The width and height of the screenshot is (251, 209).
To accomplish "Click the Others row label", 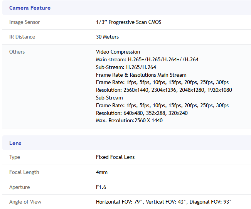I will pos(17,52).
